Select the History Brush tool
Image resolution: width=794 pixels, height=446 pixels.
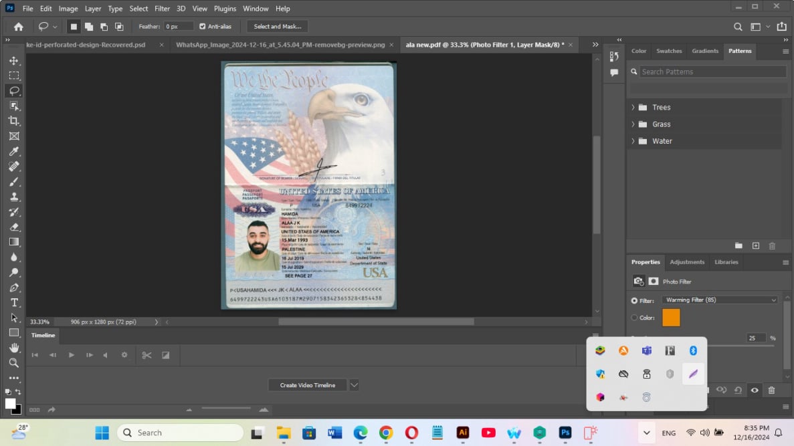[x=14, y=212]
